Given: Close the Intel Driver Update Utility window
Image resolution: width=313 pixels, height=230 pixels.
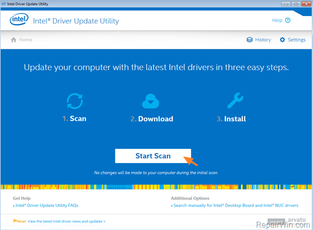Looking at the screenshot, I should (306, 4).
